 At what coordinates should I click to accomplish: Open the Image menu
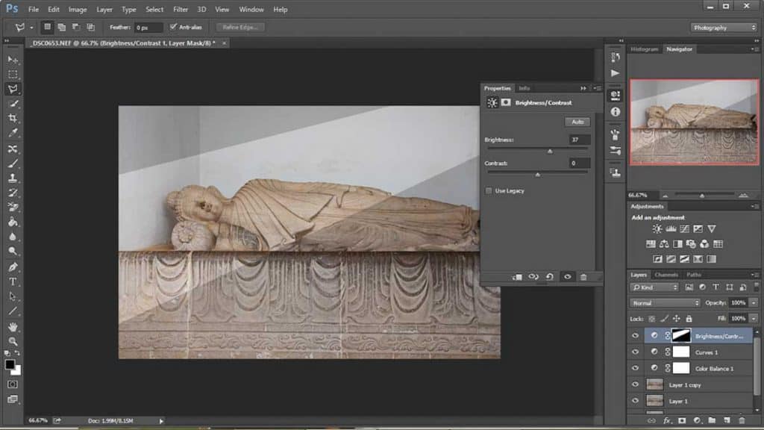78,9
